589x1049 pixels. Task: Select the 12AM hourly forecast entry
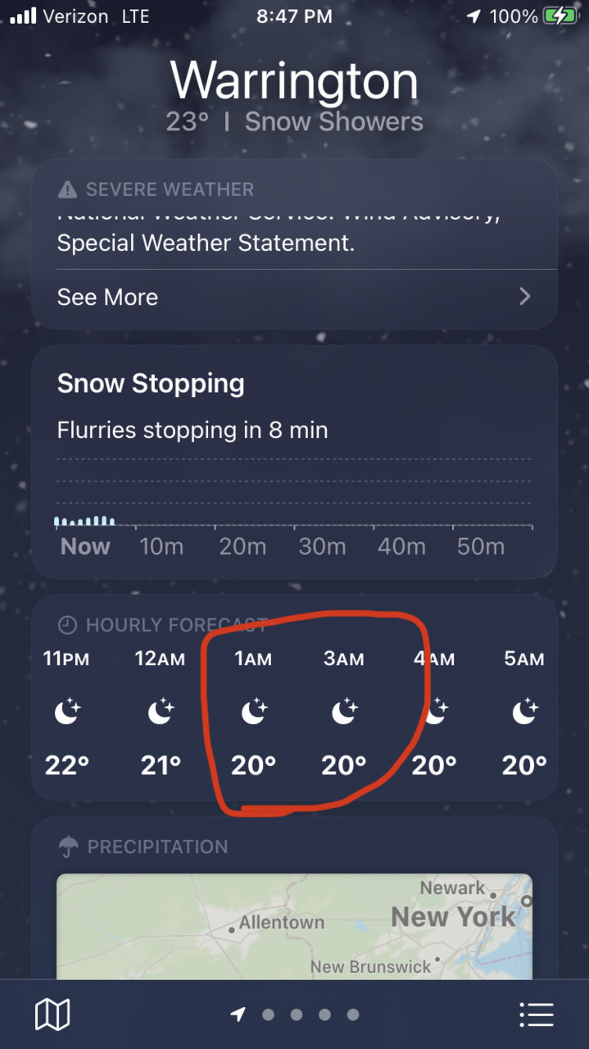click(160, 713)
